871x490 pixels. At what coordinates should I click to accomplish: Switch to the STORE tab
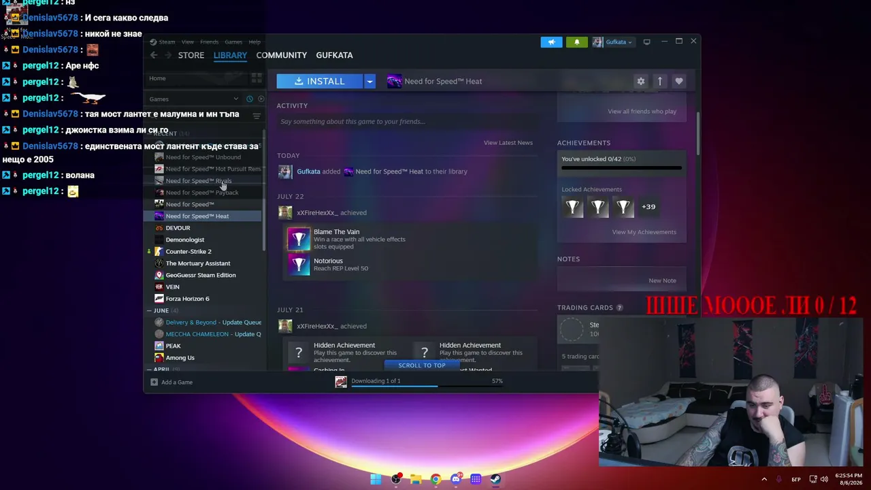click(191, 55)
